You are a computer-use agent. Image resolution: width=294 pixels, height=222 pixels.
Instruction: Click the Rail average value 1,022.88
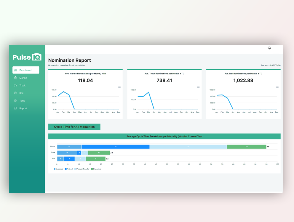point(243,80)
